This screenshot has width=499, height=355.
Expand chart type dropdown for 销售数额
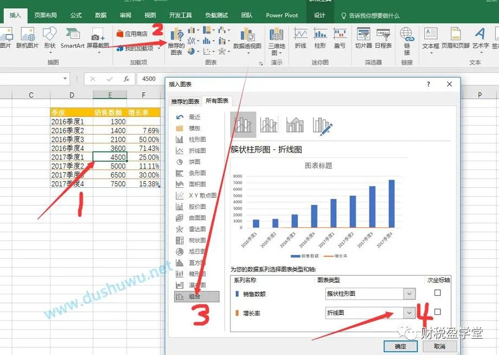[x=410, y=294]
